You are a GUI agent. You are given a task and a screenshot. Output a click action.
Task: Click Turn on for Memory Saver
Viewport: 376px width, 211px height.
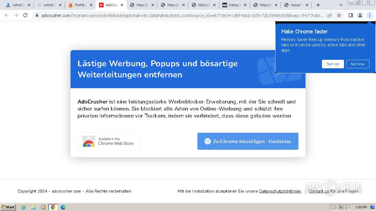coord(333,64)
